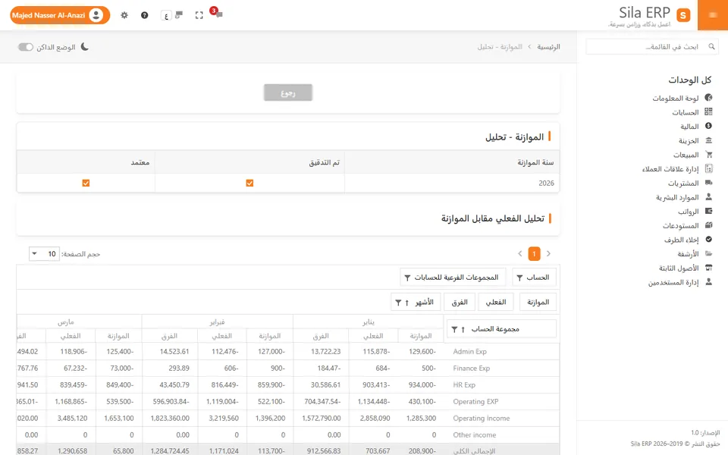Click the فبراير month column header
728x455 pixels.
tap(217, 322)
